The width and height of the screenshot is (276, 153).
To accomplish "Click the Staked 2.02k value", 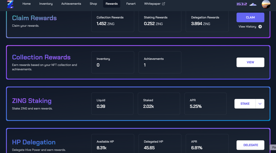I will click(x=148, y=107).
